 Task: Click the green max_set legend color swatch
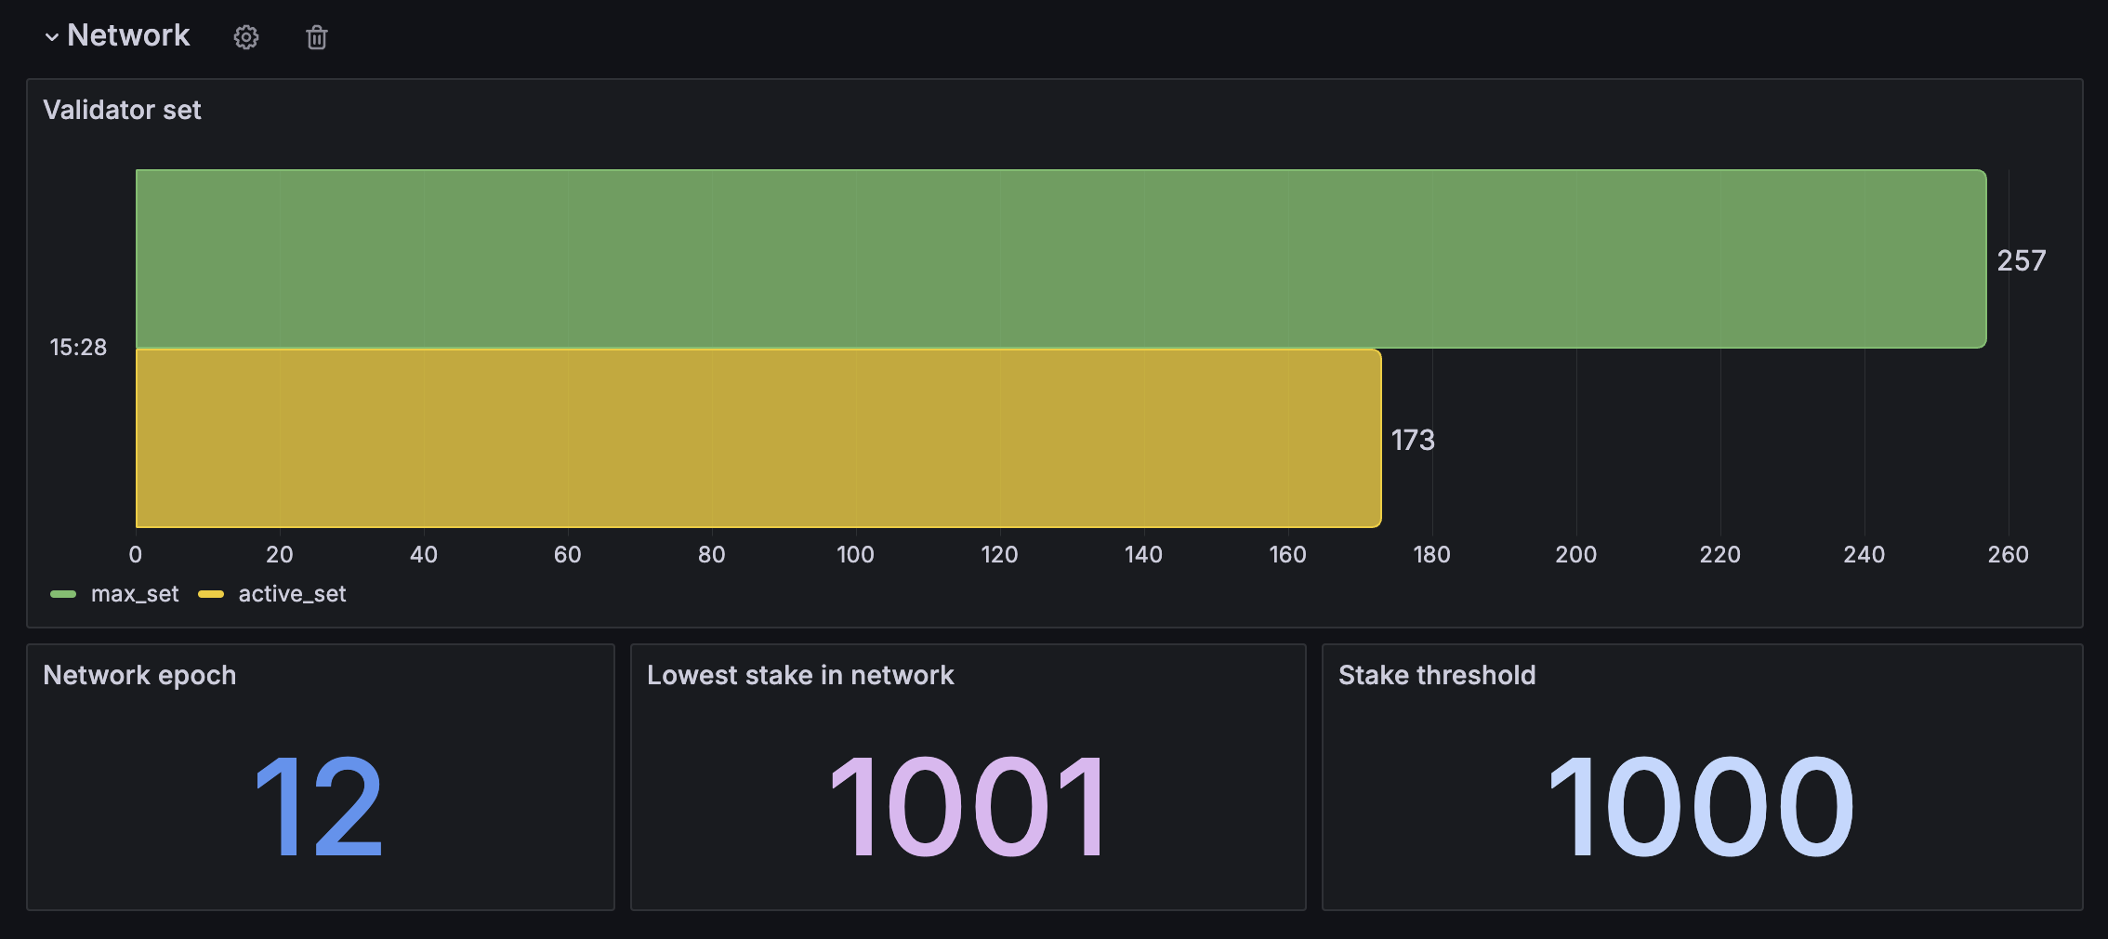63,594
